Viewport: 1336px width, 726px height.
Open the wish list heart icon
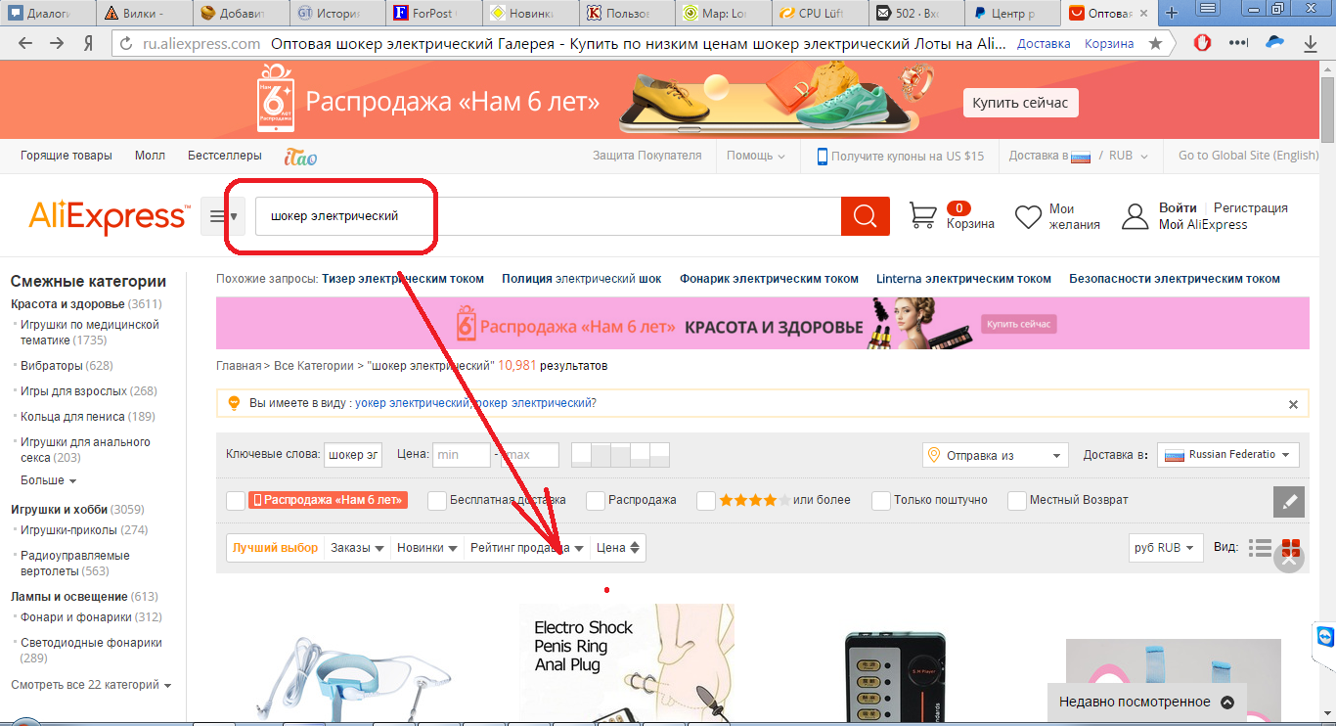pos(1028,216)
